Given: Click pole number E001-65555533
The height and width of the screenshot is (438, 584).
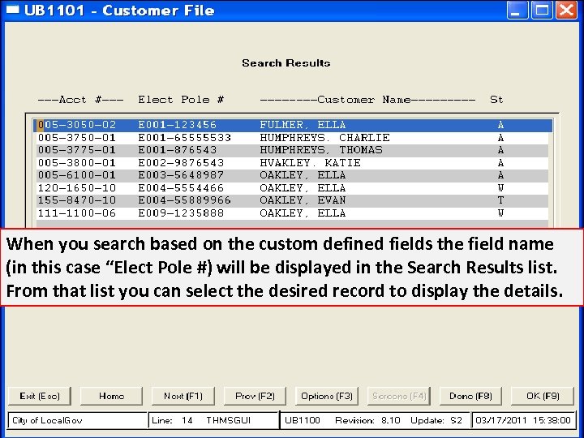Looking at the screenshot, I should pyautogui.click(x=185, y=138).
